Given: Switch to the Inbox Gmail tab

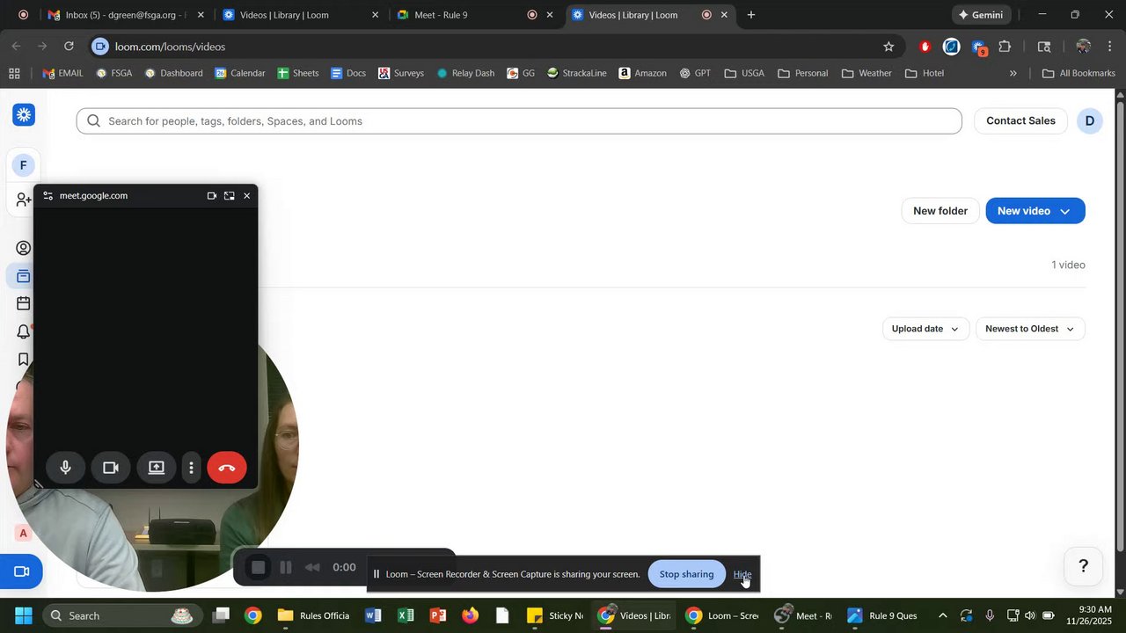Looking at the screenshot, I should click(x=125, y=15).
